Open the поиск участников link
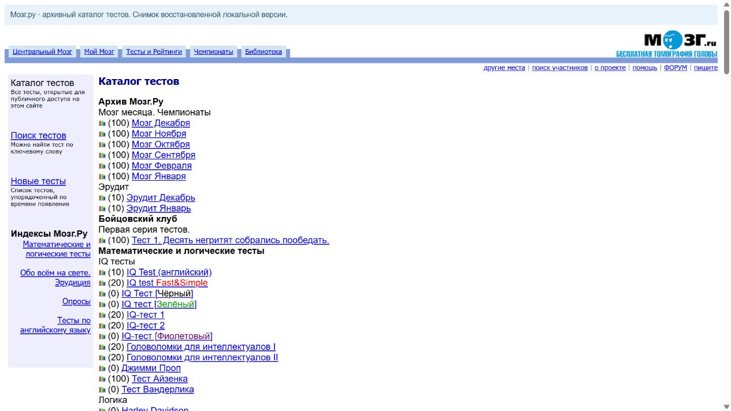 click(x=560, y=68)
